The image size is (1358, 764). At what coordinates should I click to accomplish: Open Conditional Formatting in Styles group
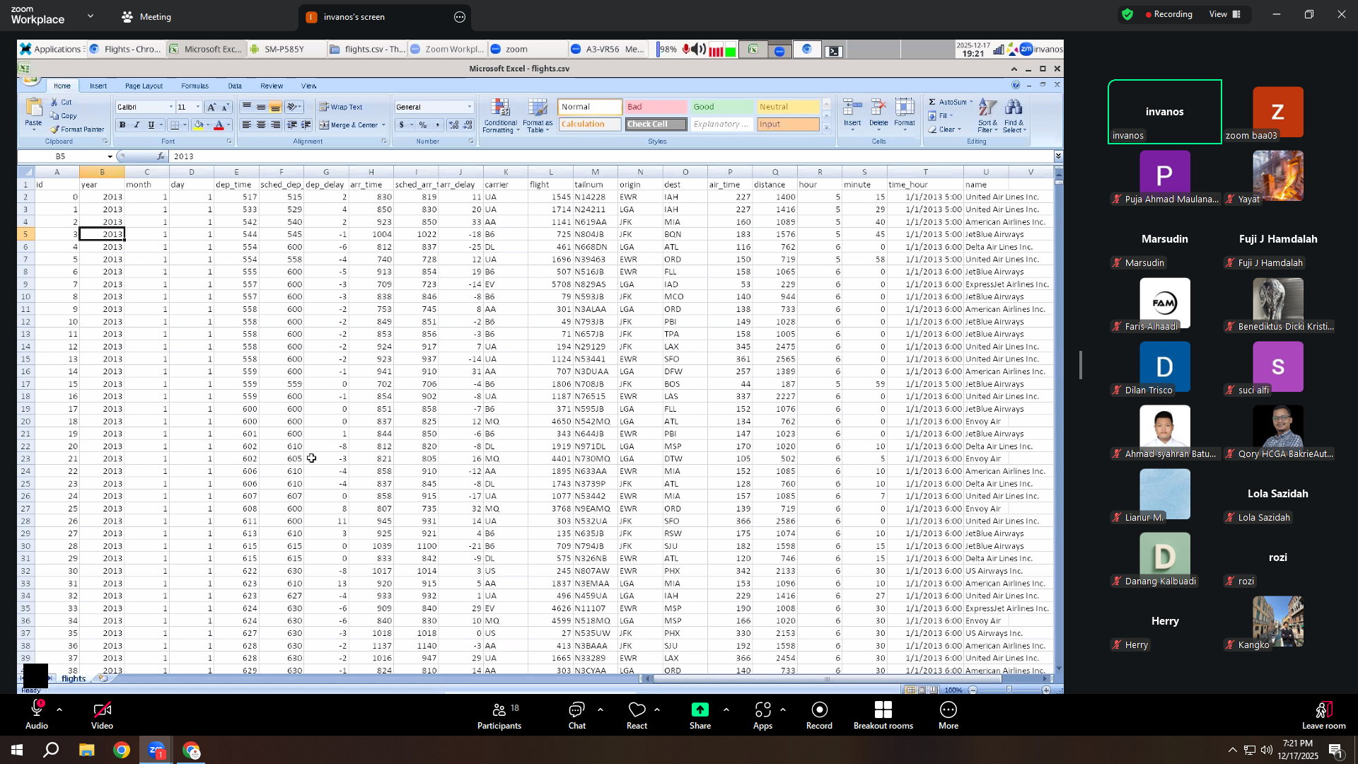coord(500,116)
